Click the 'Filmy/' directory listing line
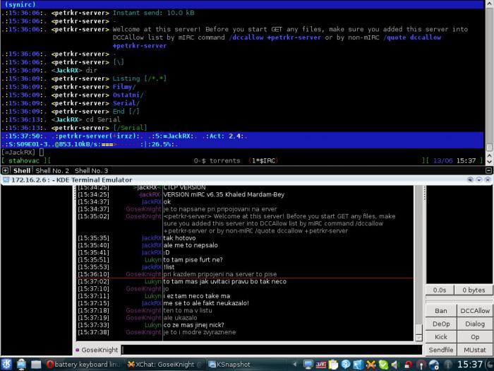 pyautogui.click(x=124, y=87)
